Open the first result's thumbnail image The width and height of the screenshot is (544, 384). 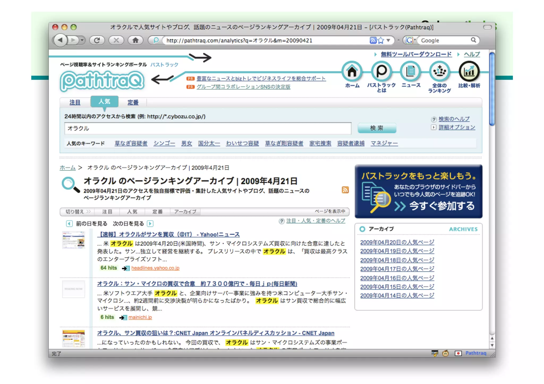[74, 240]
